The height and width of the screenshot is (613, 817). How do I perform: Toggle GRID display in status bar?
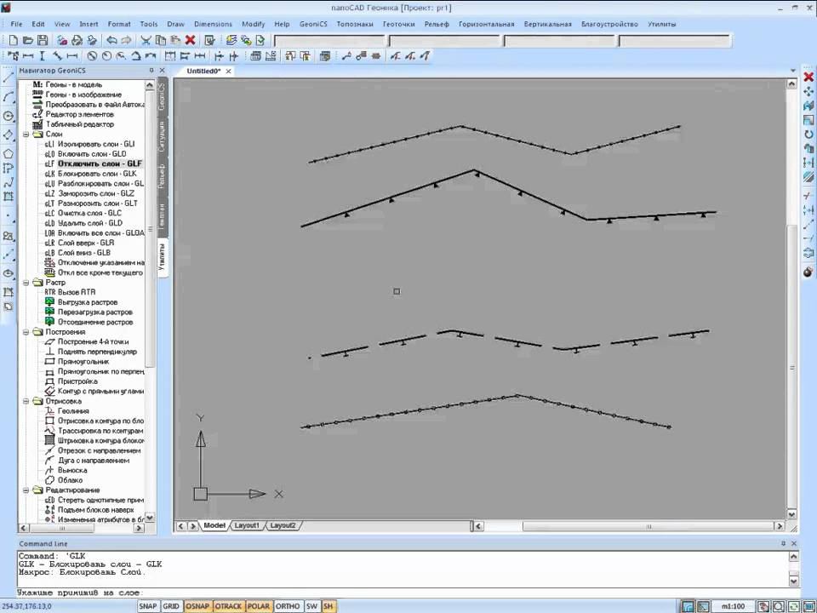click(171, 606)
